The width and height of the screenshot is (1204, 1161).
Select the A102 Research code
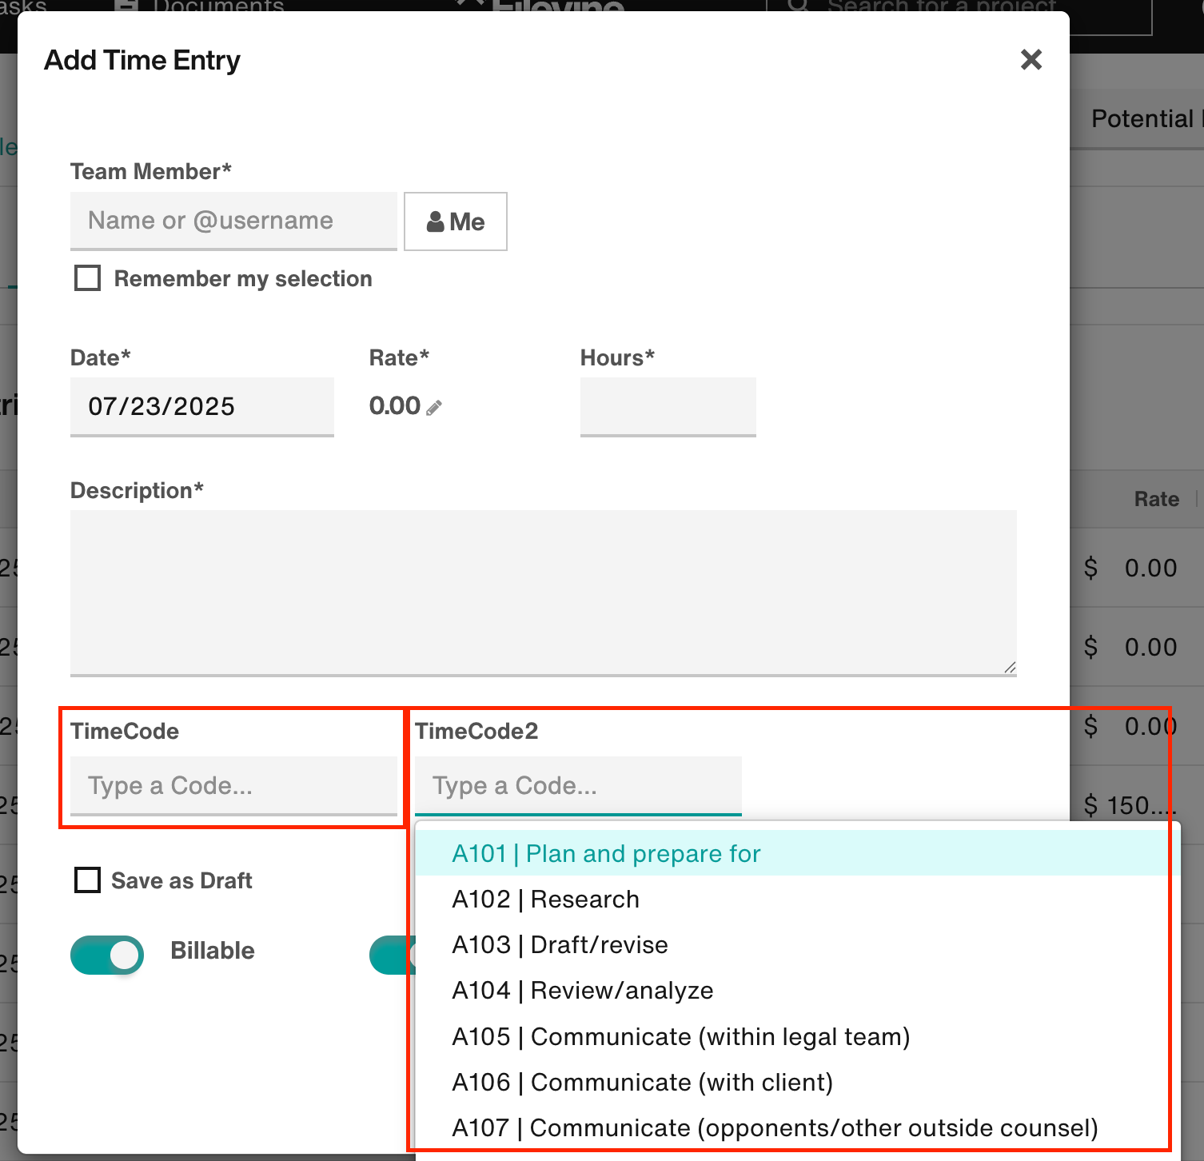pos(545,899)
